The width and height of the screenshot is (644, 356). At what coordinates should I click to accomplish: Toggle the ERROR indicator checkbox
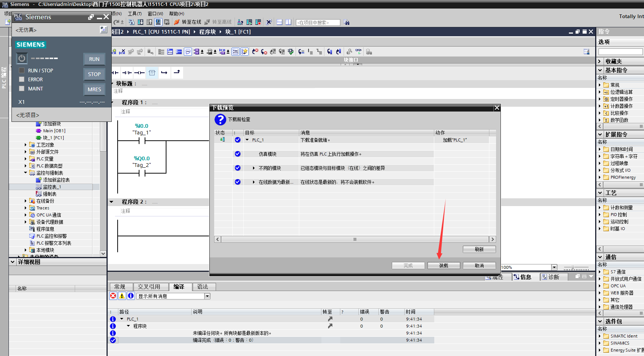(x=22, y=79)
